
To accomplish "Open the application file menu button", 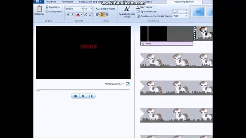I will [38, 2].
